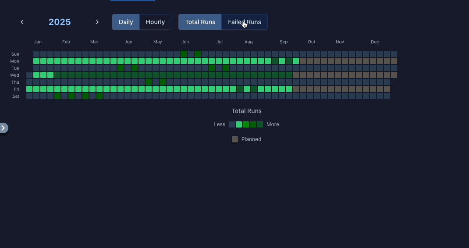
Task: Click the first bright green Monday cell
Action: click(36, 61)
